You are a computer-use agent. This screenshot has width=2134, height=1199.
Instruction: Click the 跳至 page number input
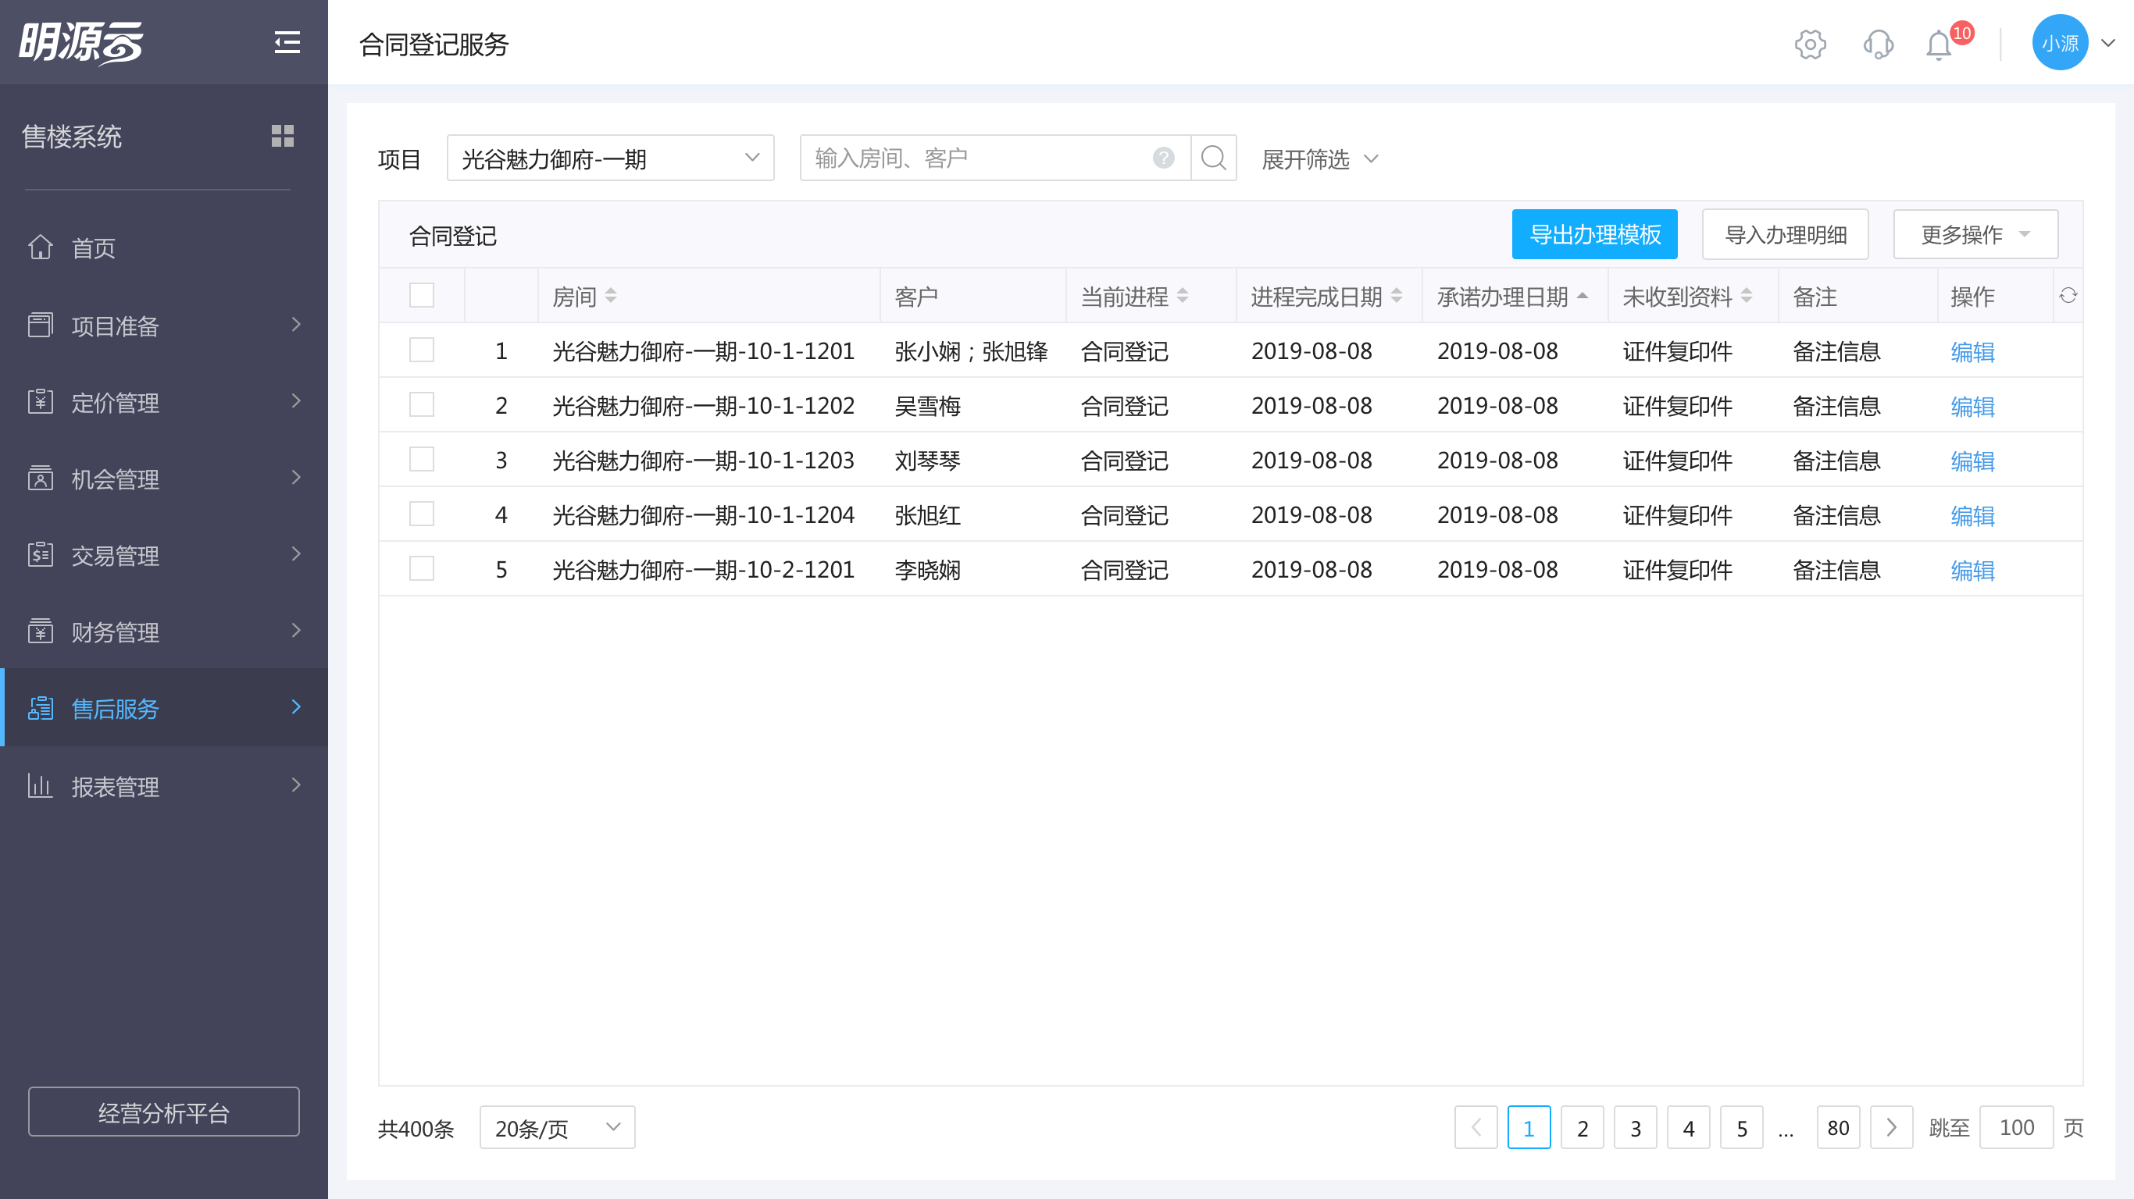(2016, 1127)
